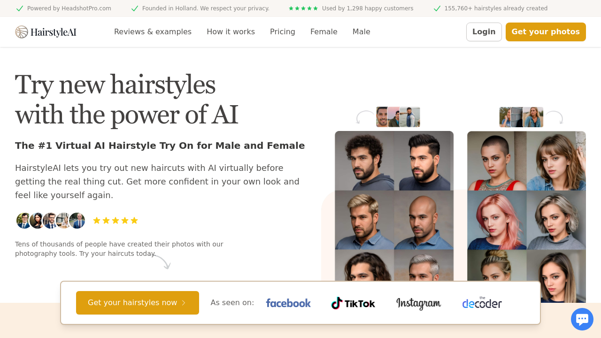Open the chat widget bubble
Image resolution: width=601 pixels, height=338 pixels.
[582, 319]
